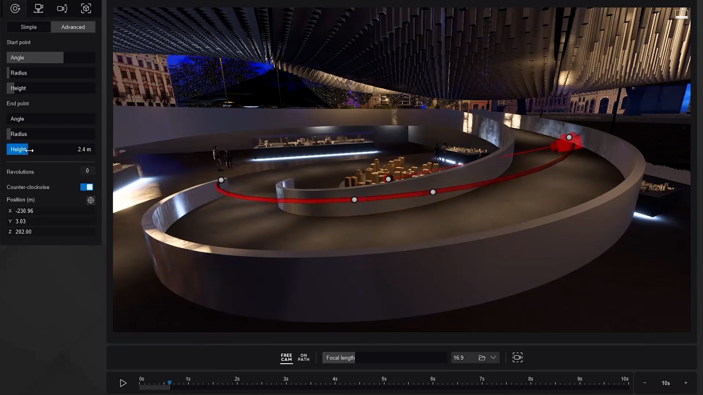The image size is (703, 395).
Task: Switch to the Advanced tab
Action: (x=73, y=27)
